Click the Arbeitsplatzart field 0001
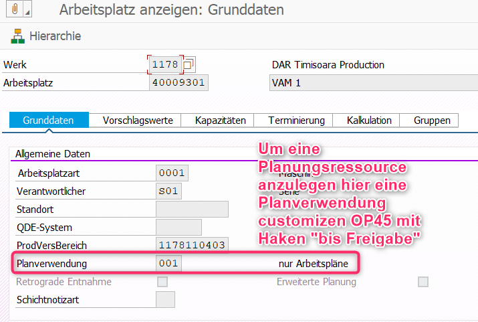 click(171, 173)
